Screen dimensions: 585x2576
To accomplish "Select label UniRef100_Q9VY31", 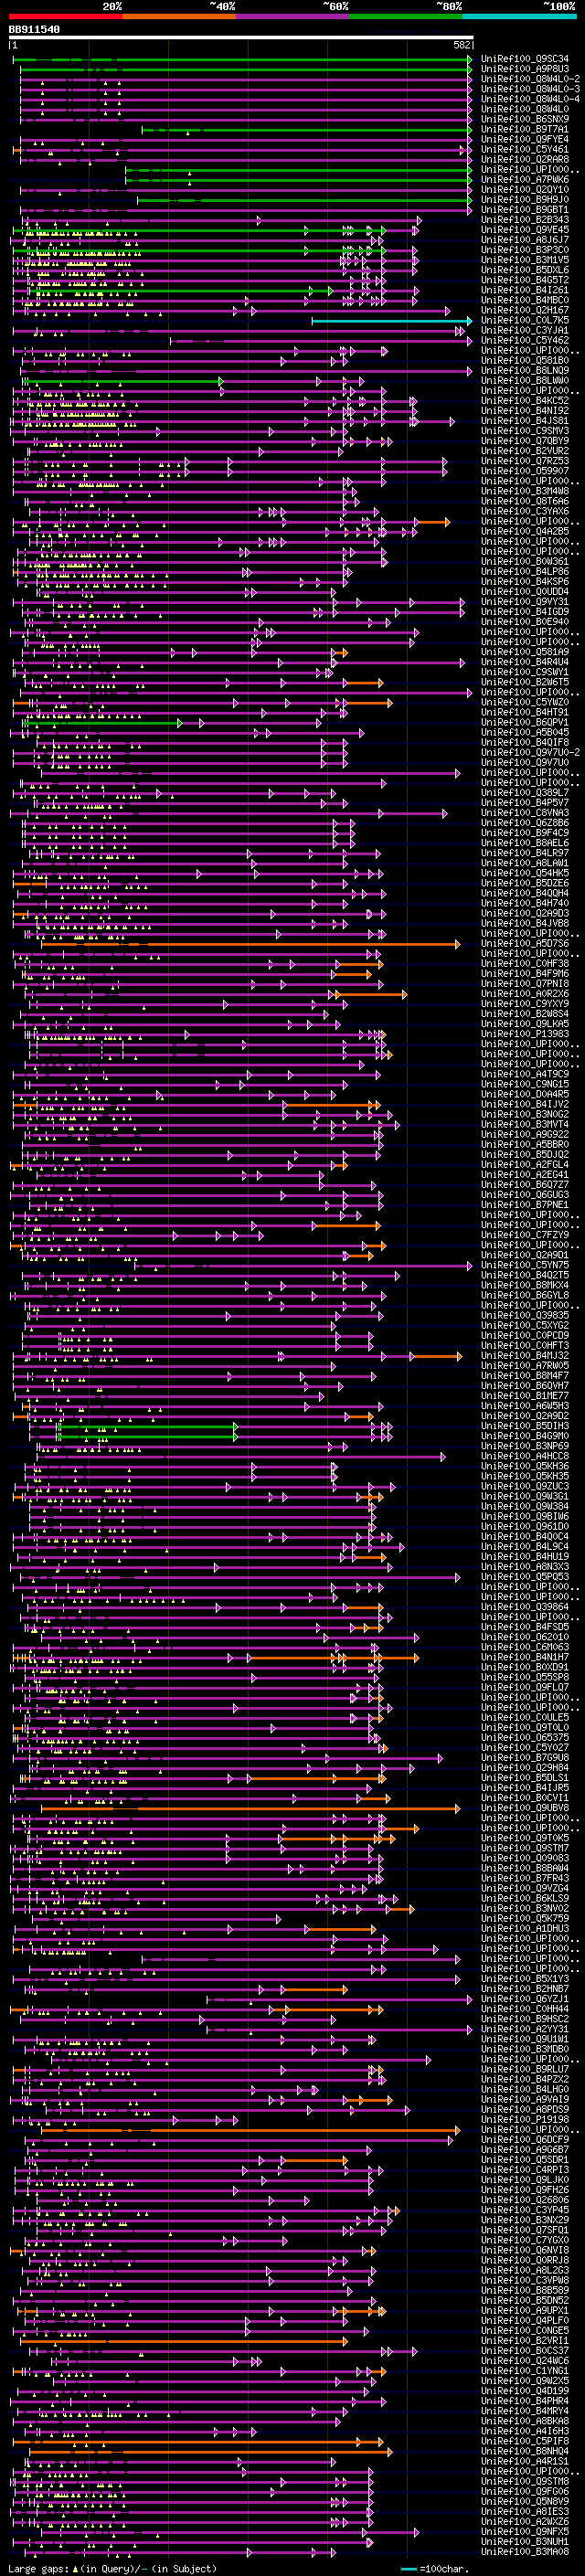I will tap(524, 602).
